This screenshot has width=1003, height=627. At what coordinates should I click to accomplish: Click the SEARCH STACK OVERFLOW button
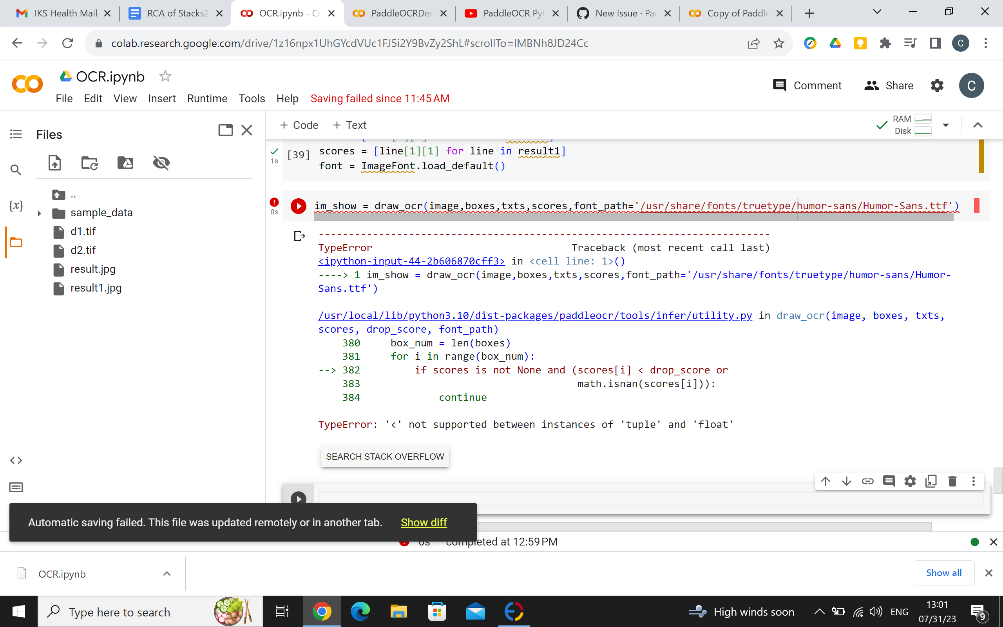(384, 457)
